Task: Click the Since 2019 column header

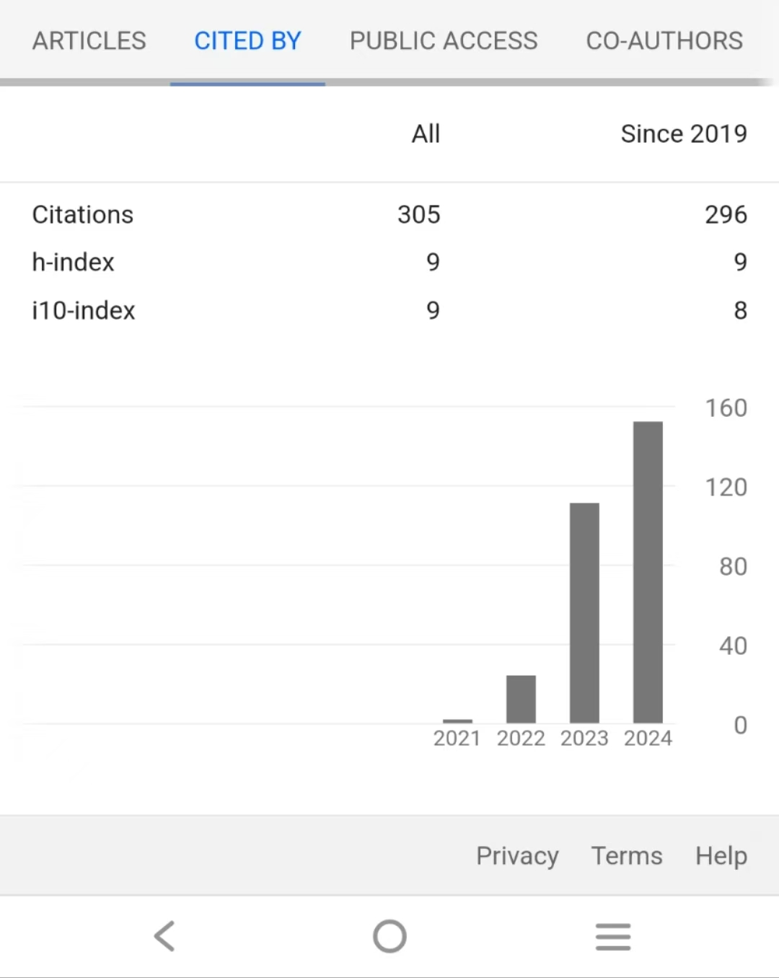Action: pyautogui.click(x=684, y=134)
